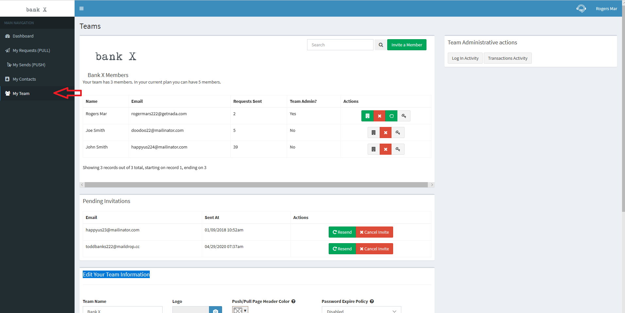Click the building icon in John Smith's row

point(373,149)
